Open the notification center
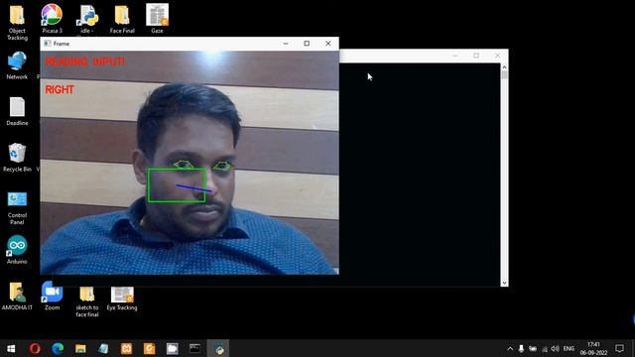 (x=619, y=348)
